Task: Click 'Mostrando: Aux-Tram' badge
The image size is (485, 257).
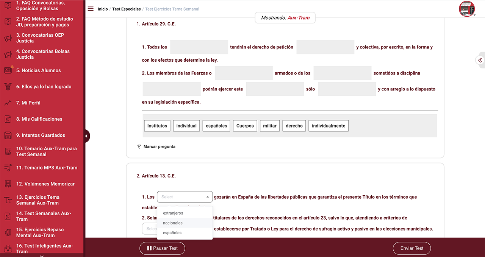Action: [x=285, y=18]
